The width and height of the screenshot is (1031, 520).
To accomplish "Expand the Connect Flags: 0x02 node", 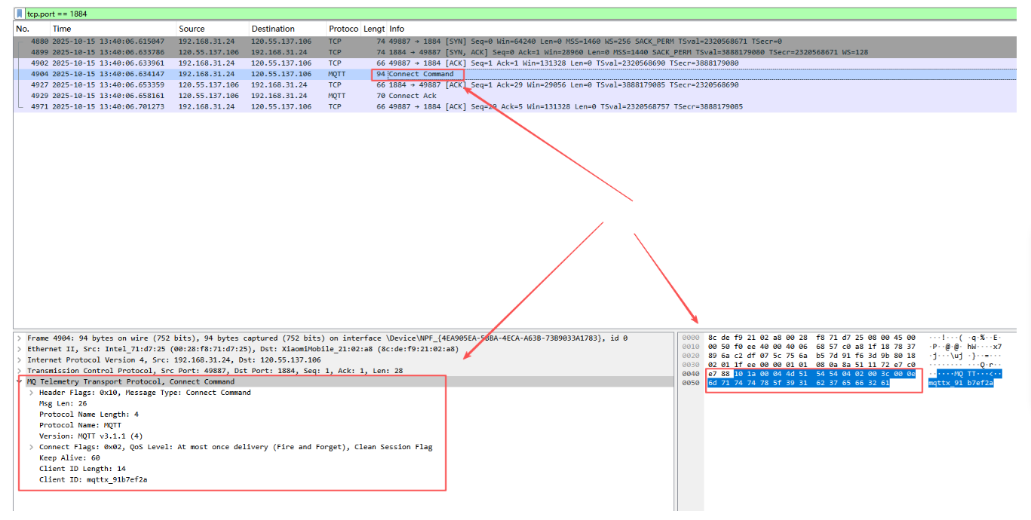I will pyautogui.click(x=32, y=447).
